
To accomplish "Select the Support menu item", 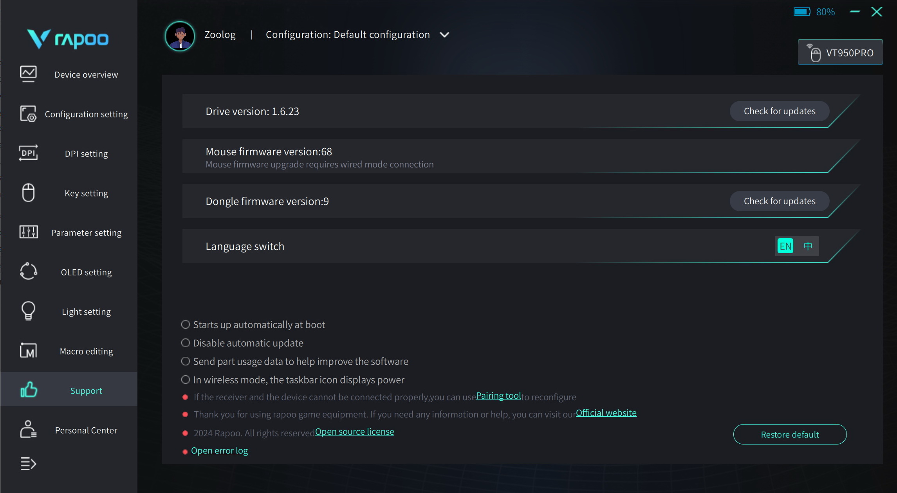I will (x=86, y=390).
